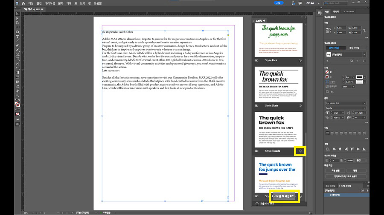The image size is (384, 215).
Task: Toggle right paragraph alignment
Action: 337,133
